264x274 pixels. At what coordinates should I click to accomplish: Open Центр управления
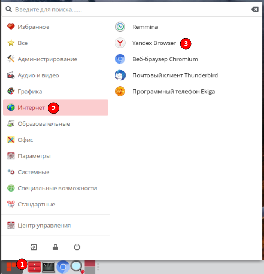pyautogui.click(x=56, y=225)
